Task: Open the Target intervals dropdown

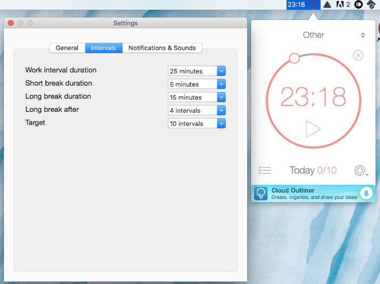Action: [221, 123]
